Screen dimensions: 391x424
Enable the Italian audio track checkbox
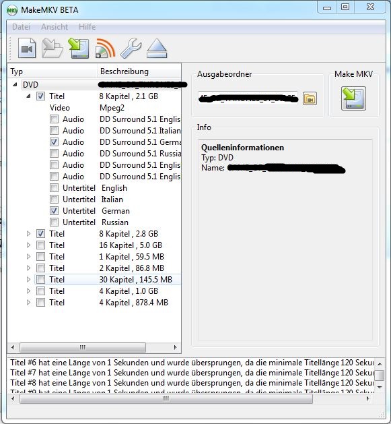54,131
